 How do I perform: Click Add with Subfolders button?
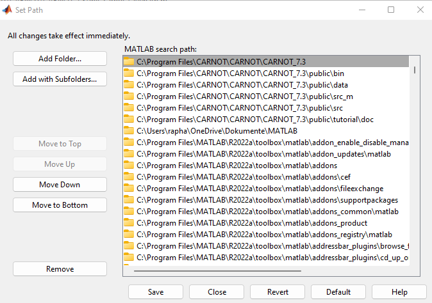pyautogui.click(x=60, y=79)
